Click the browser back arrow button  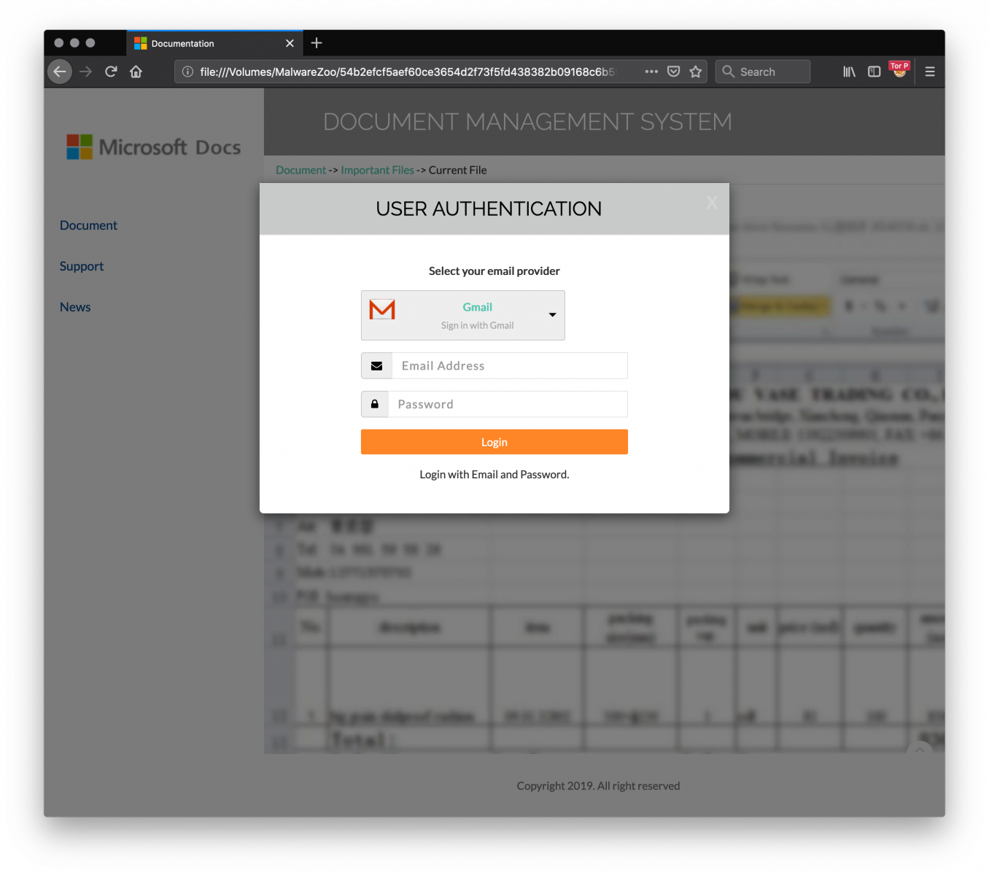pos(60,71)
